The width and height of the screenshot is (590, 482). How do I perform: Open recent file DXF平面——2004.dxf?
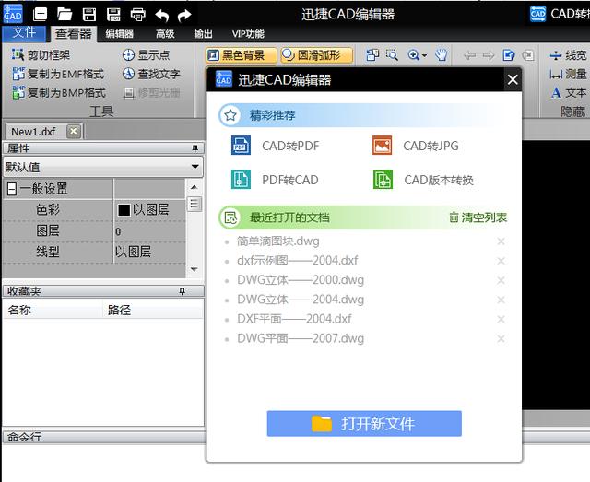pos(294,319)
